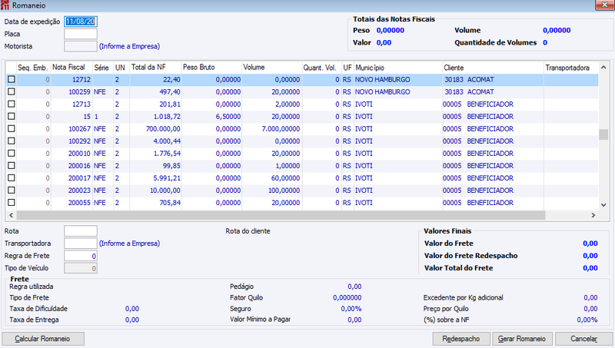Screen dimensions: 615x348
Task: Click the grid's scroll down arrow
Action: point(603,204)
